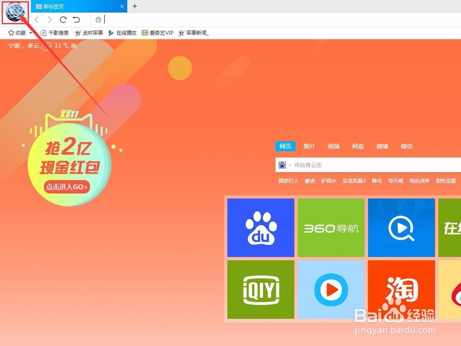461x346 pixels.
Task: Open the 爱奇艺VIP bookmark
Action: [158, 33]
